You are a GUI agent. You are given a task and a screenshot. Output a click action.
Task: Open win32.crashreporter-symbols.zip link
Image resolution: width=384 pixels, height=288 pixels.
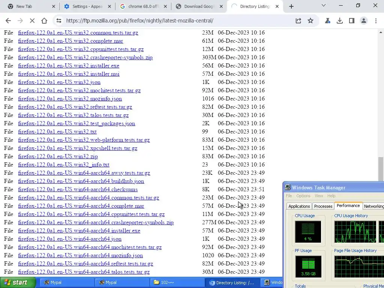click(85, 57)
